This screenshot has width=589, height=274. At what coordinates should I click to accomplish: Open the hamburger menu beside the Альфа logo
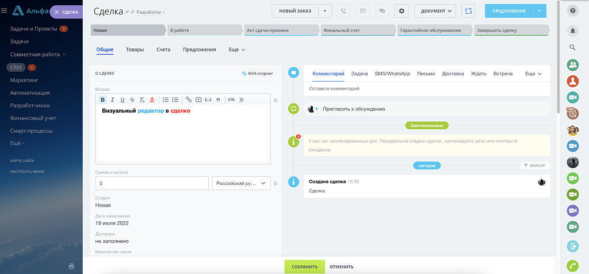click(x=5, y=10)
